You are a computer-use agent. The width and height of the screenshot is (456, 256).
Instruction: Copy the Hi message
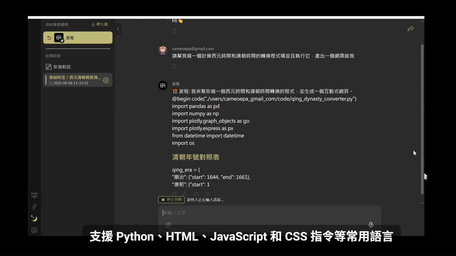pos(174,31)
